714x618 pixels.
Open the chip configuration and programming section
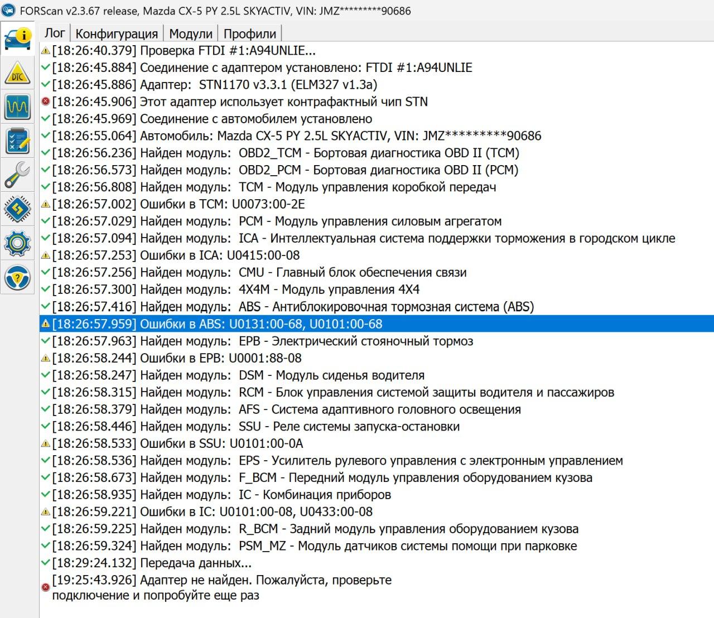(17, 209)
